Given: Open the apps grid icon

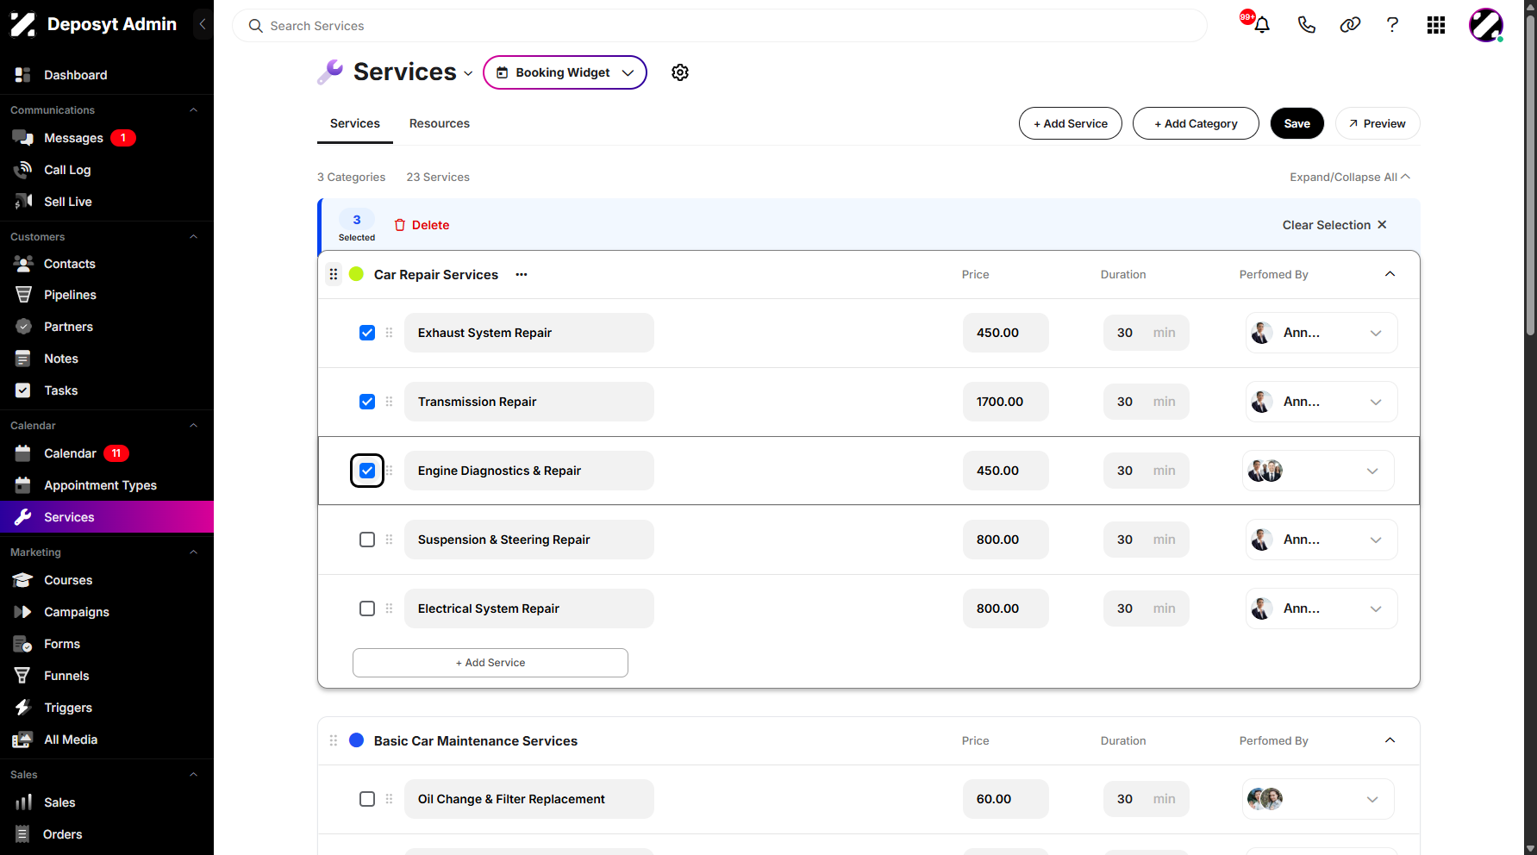Looking at the screenshot, I should point(1436,25).
